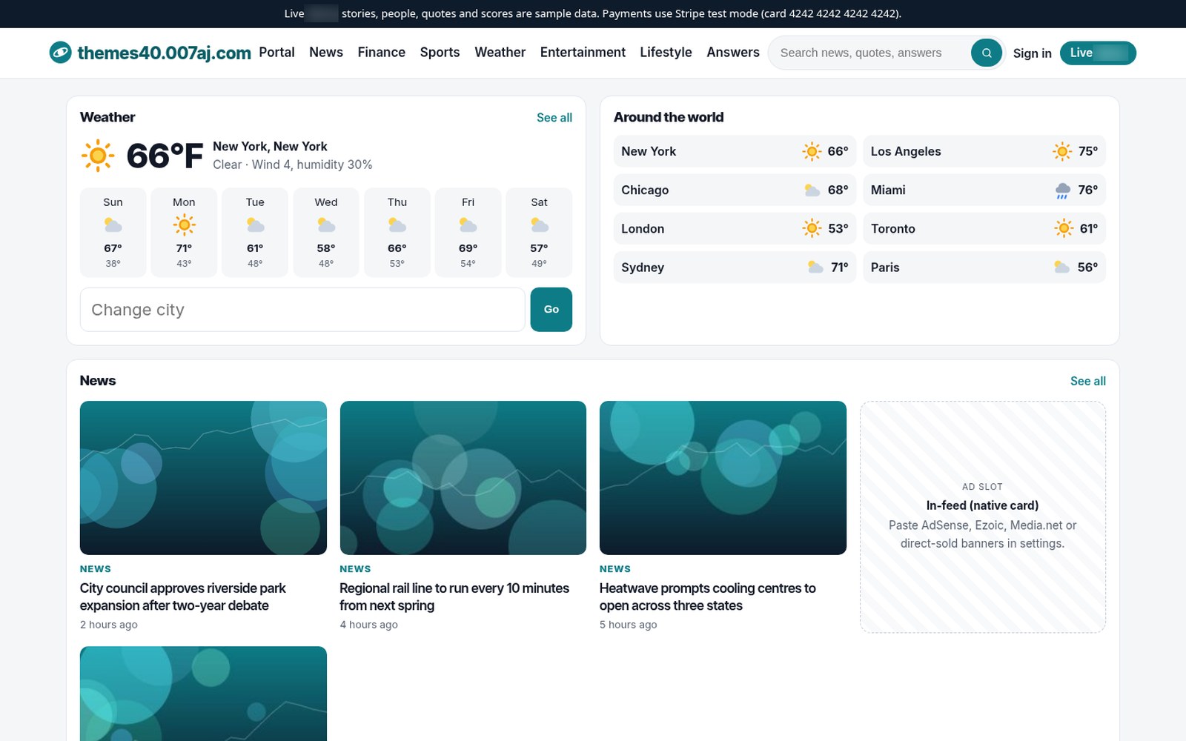Click the sun icon in New York row

coord(812,151)
